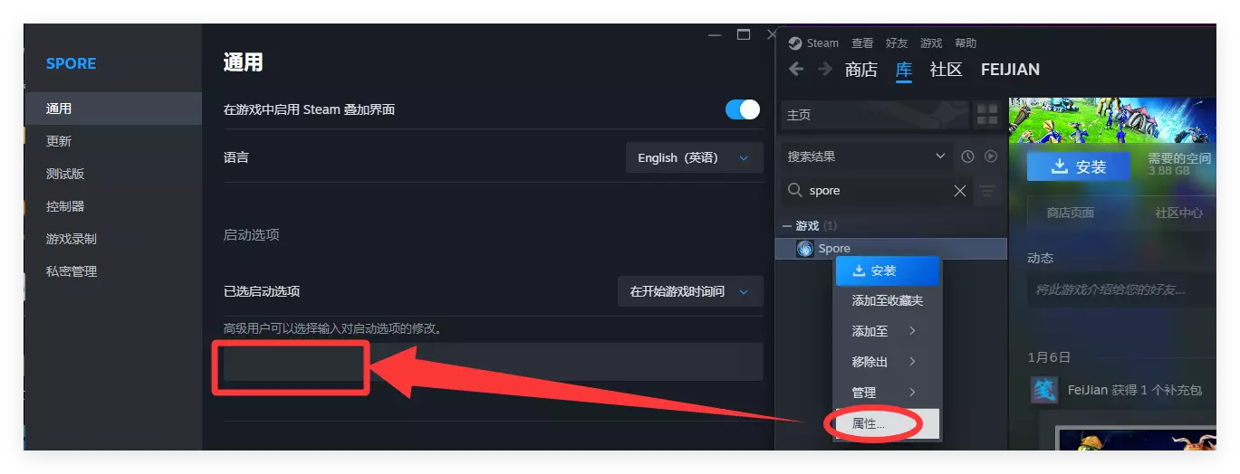The height and width of the screenshot is (474, 1240).
Task: Choose 属性... in the context menu
Action: coord(889,423)
